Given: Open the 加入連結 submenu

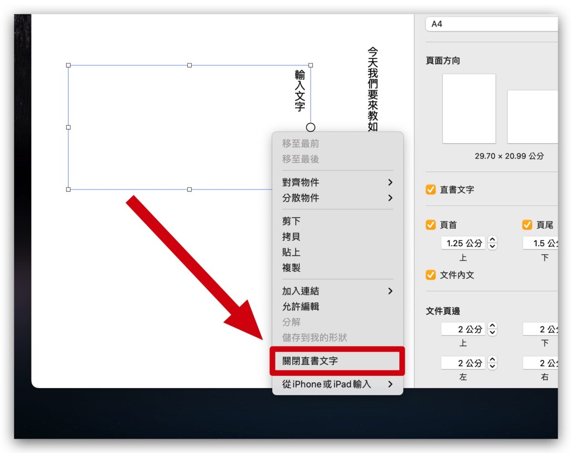Looking at the screenshot, I should coord(337,291).
